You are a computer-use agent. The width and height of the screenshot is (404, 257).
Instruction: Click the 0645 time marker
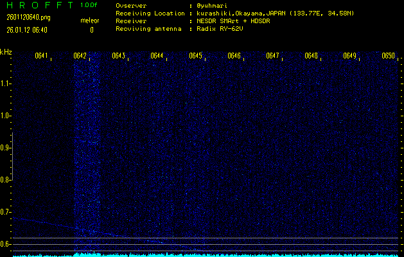point(195,56)
